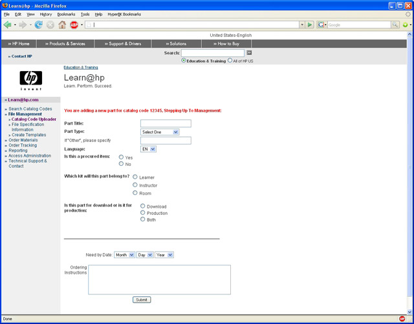Screen dimensions: 414x324
Task: Open Support & Drivers navigation tab
Action: tap(123, 44)
